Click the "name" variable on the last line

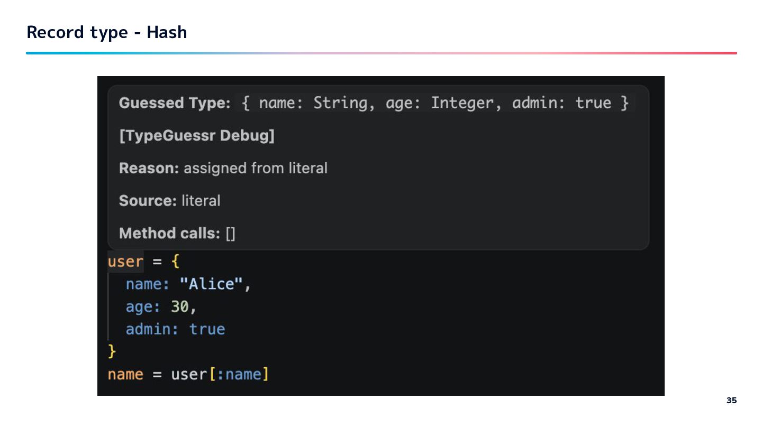coord(125,375)
